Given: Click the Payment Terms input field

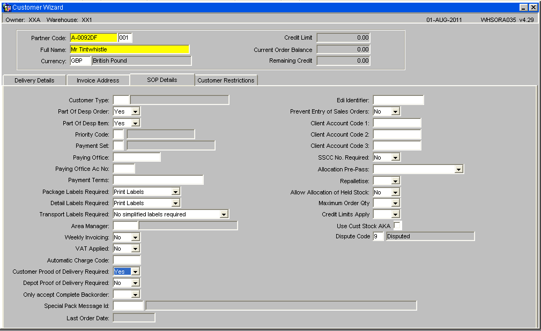Looking at the screenshot, I should (158, 180).
